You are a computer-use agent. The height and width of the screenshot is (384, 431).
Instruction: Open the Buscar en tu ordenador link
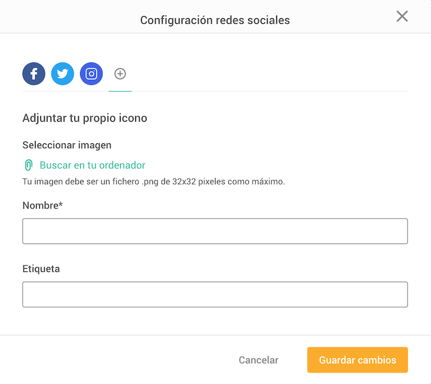coord(92,165)
